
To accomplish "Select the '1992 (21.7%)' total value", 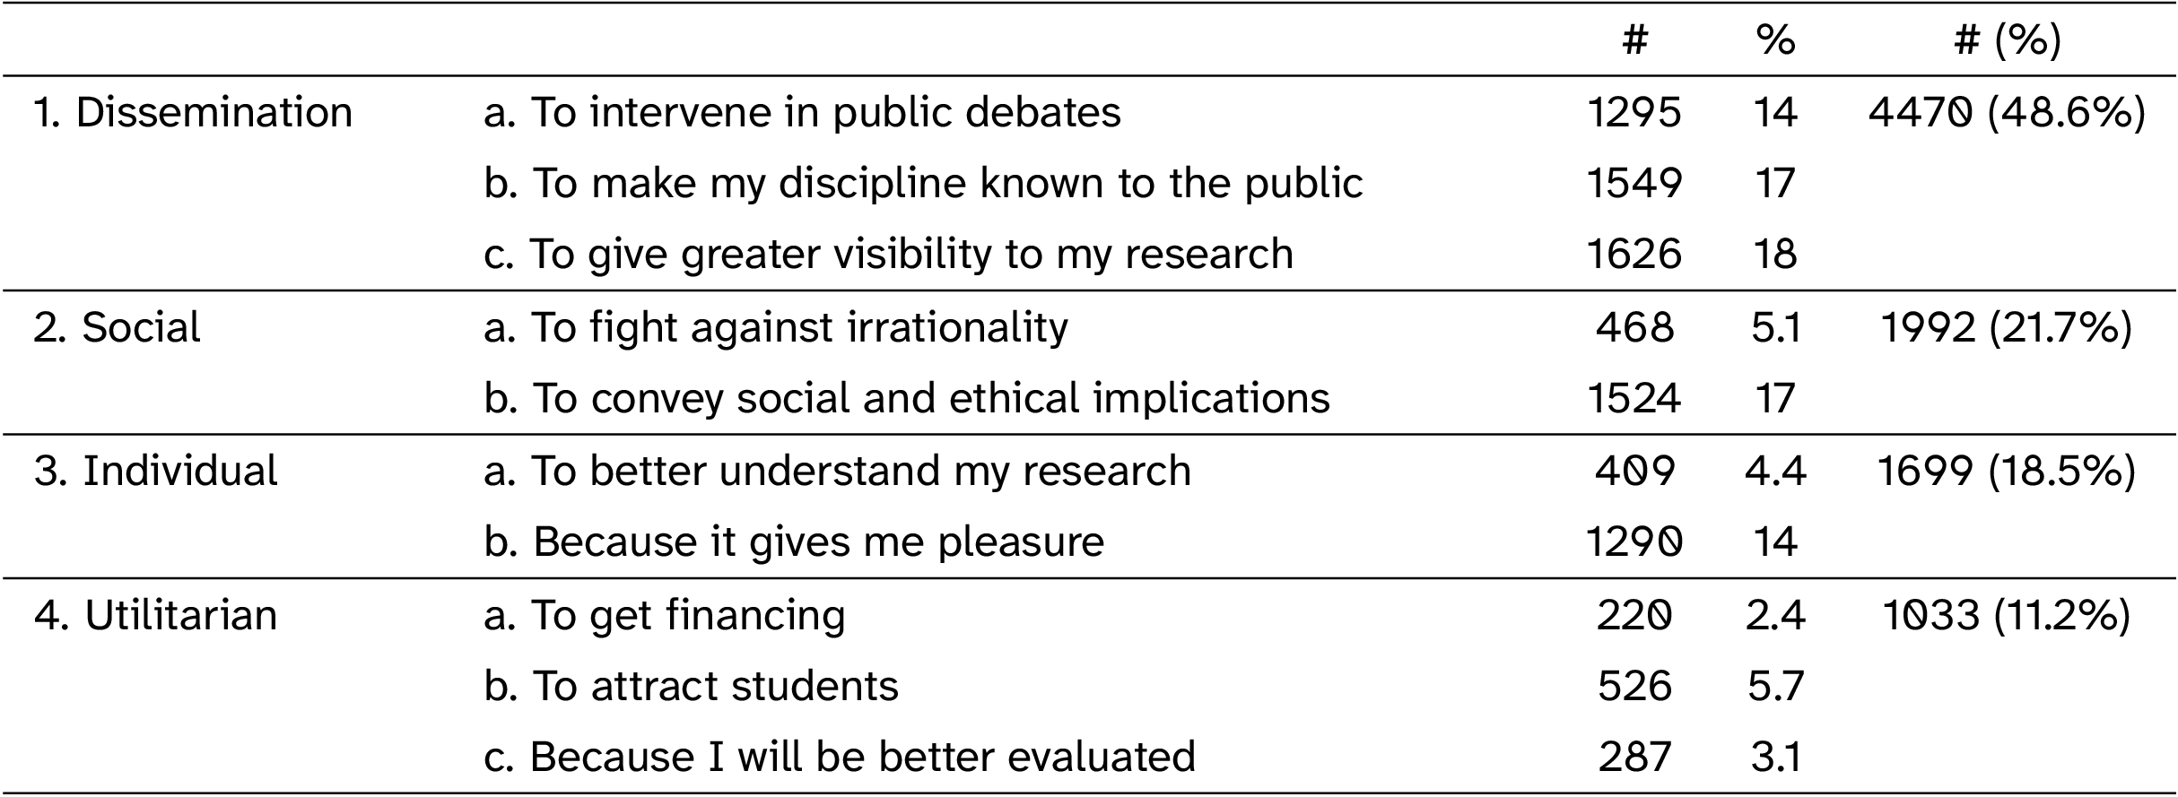I will pyautogui.click(x=2006, y=327).
